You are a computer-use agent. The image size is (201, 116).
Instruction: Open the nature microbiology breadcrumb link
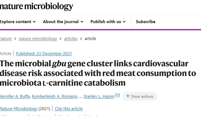[38, 39]
